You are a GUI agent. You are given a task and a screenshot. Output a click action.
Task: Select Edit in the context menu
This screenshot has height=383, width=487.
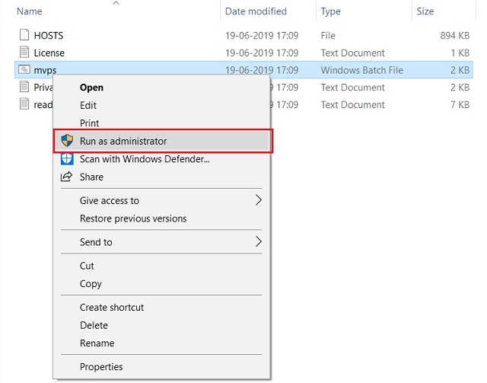pos(88,105)
